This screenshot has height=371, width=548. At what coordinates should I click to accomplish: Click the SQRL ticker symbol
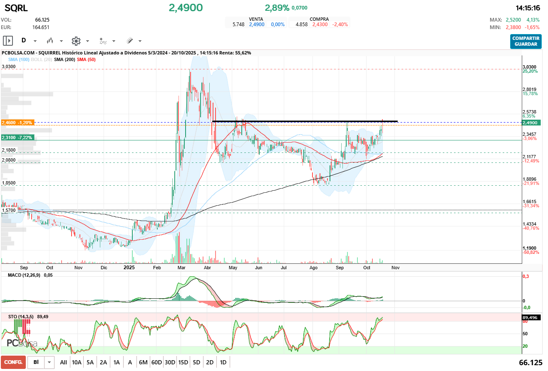point(16,8)
